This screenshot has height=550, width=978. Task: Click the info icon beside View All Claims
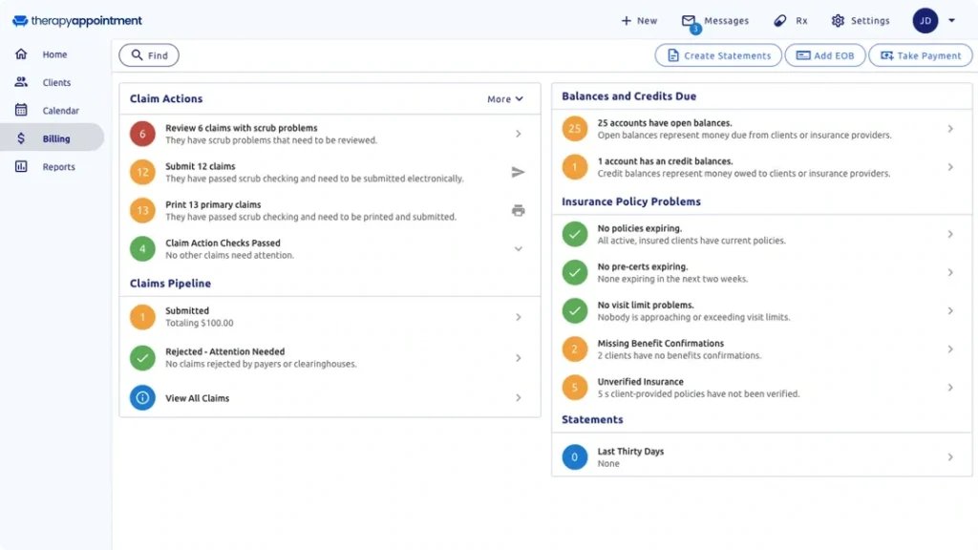coord(141,398)
